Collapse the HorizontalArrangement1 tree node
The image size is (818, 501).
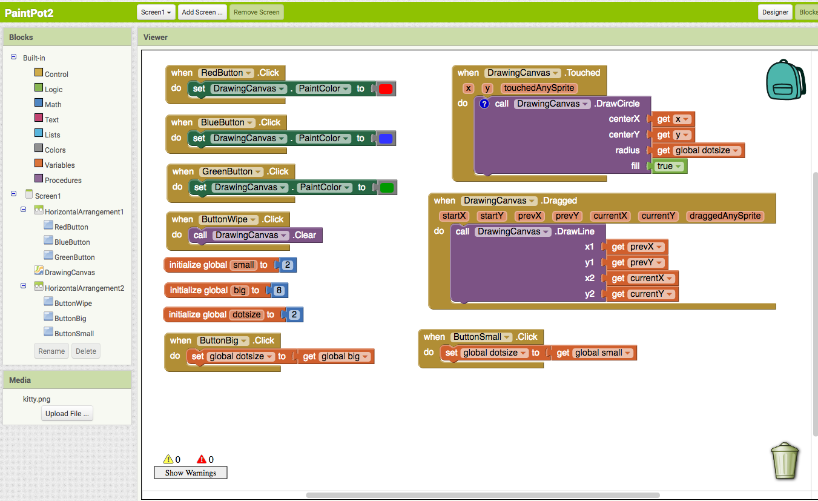tap(24, 210)
